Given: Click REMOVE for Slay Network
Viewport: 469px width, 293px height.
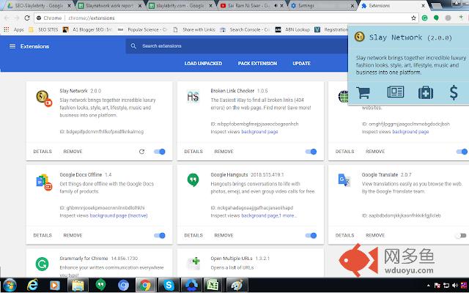Looking at the screenshot, I should point(73,152).
